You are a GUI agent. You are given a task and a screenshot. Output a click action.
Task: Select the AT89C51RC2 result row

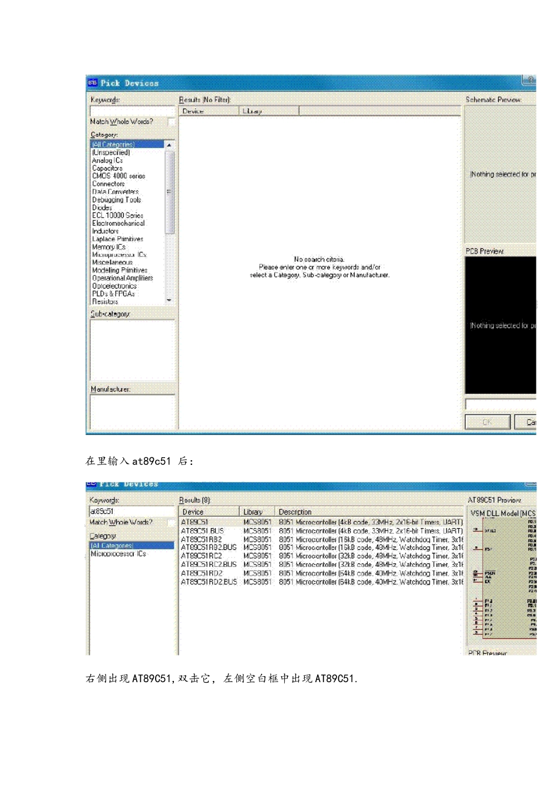321,556
